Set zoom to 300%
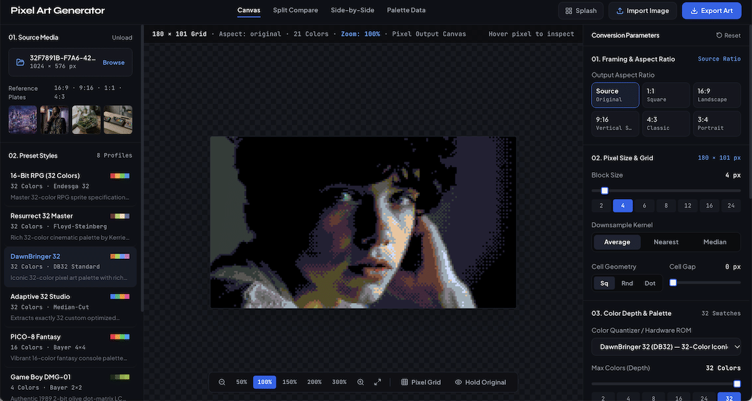The width and height of the screenshot is (752, 401). pos(339,382)
